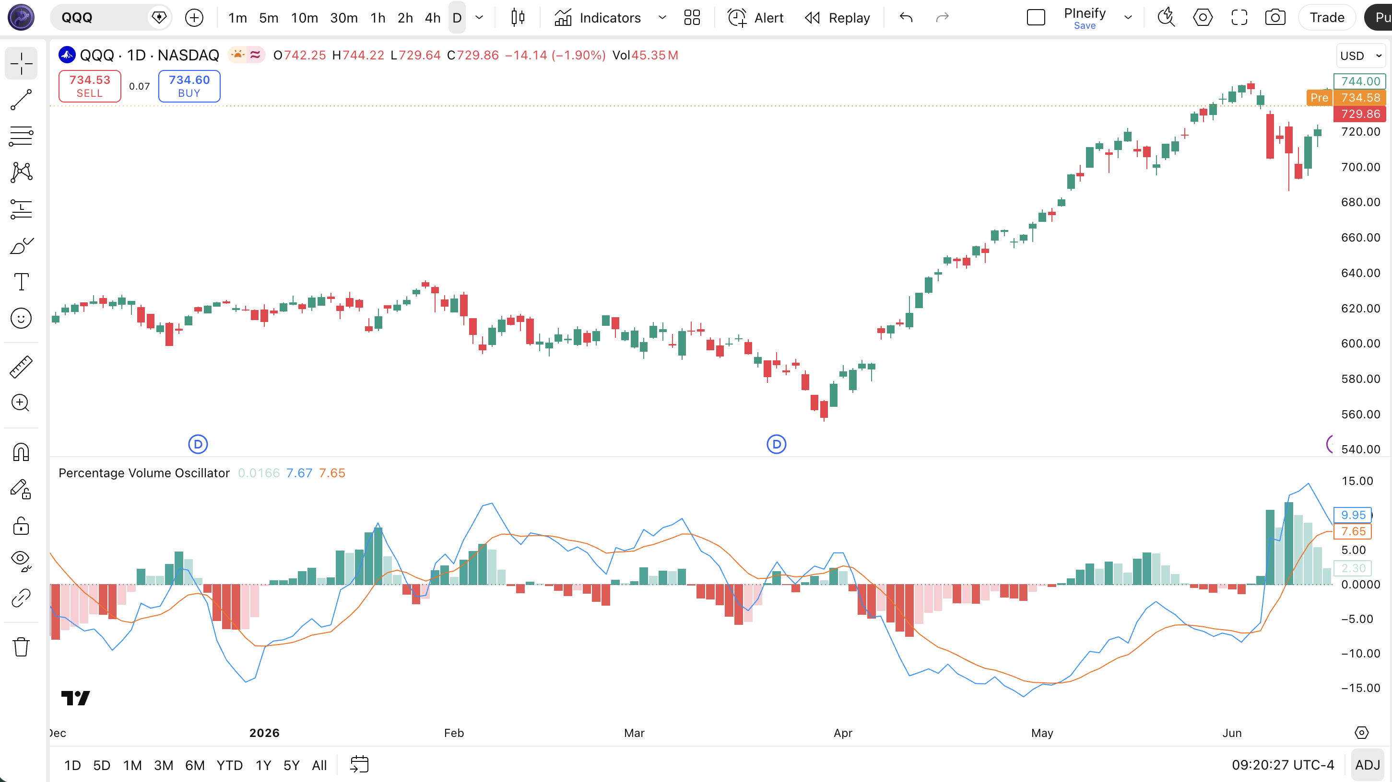1392x782 pixels.
Task: Click the redo arrow
Action: pyautogui.click(x=943, y=18)
